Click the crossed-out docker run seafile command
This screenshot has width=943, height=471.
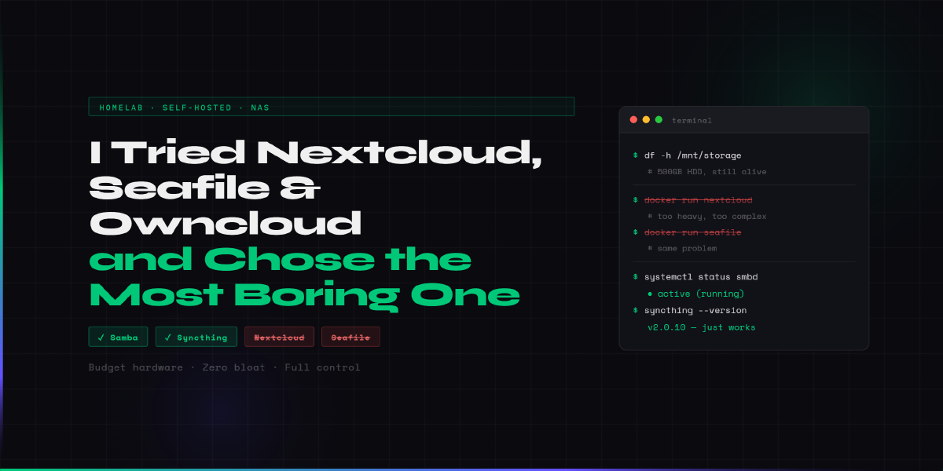point(692,232)
